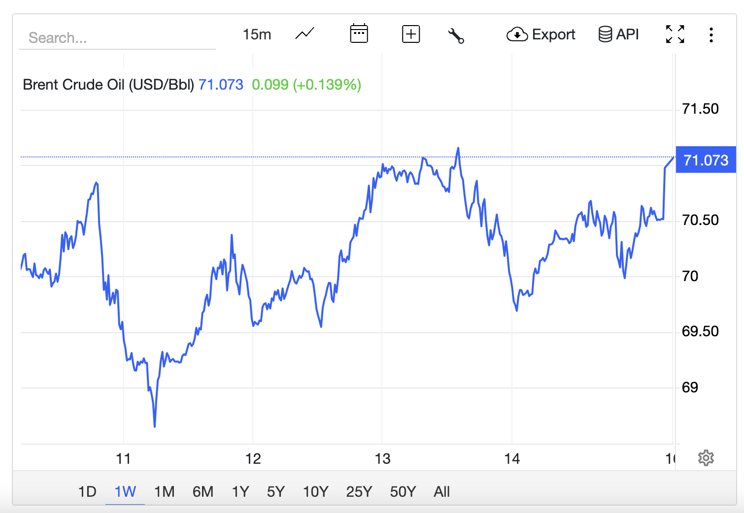Screen dimensions: 744x513
Task: Expand chart to fullscreen
Action: 675,34
